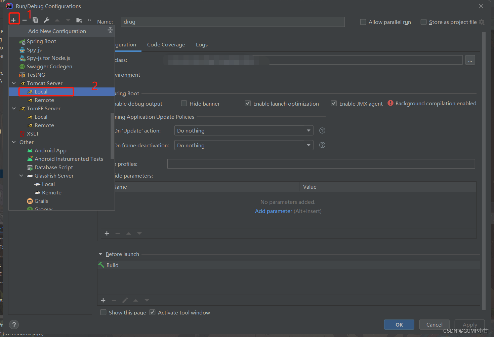
Task: Enable Hide banner checkbox
Action: [184, 103]
